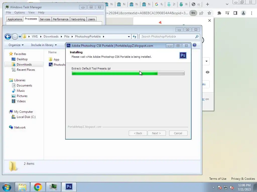This screenshot has height=192, width=257.
Task: Click Chrome bookmark star icon
Action: pyautogui.click(x=209, y=13)
